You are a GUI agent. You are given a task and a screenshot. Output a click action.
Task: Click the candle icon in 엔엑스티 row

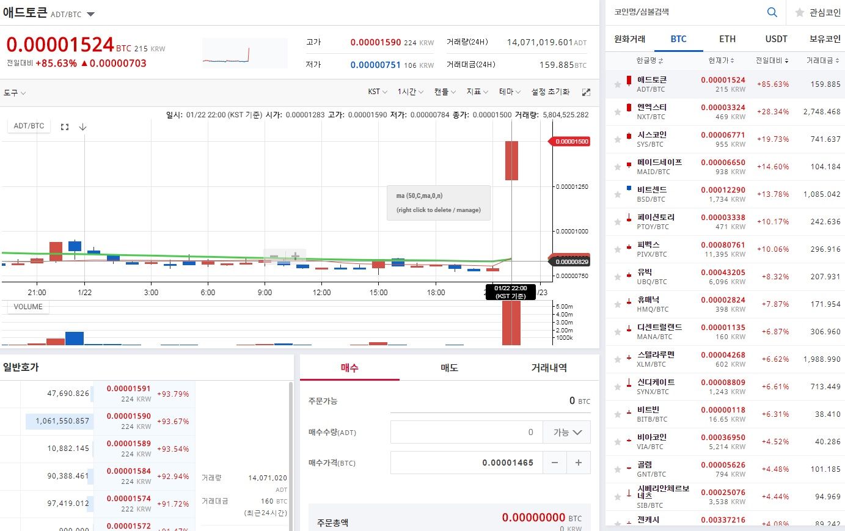point(629,108)
